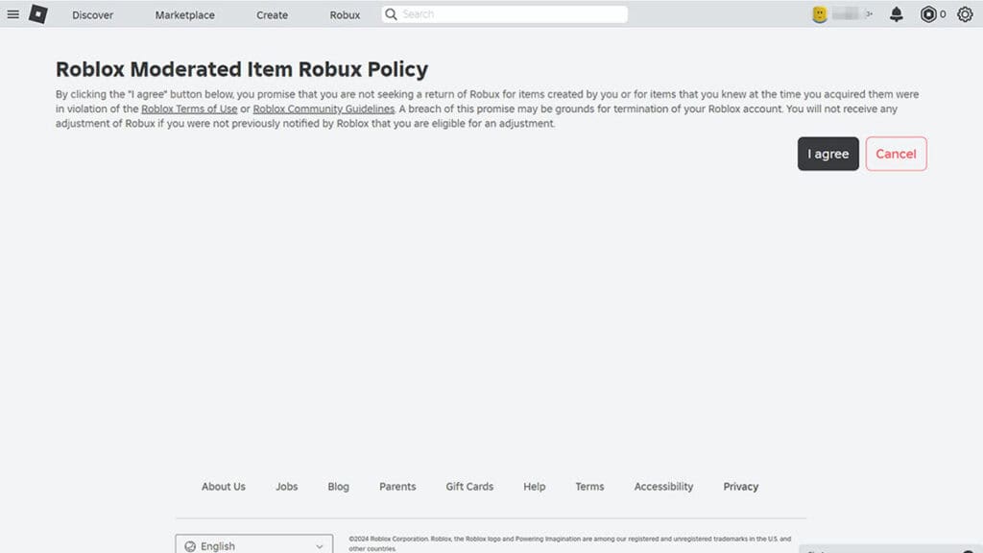Open the navigation menu hamburger icon
Screen dimensions: 983x553
(x=13, y=13)
